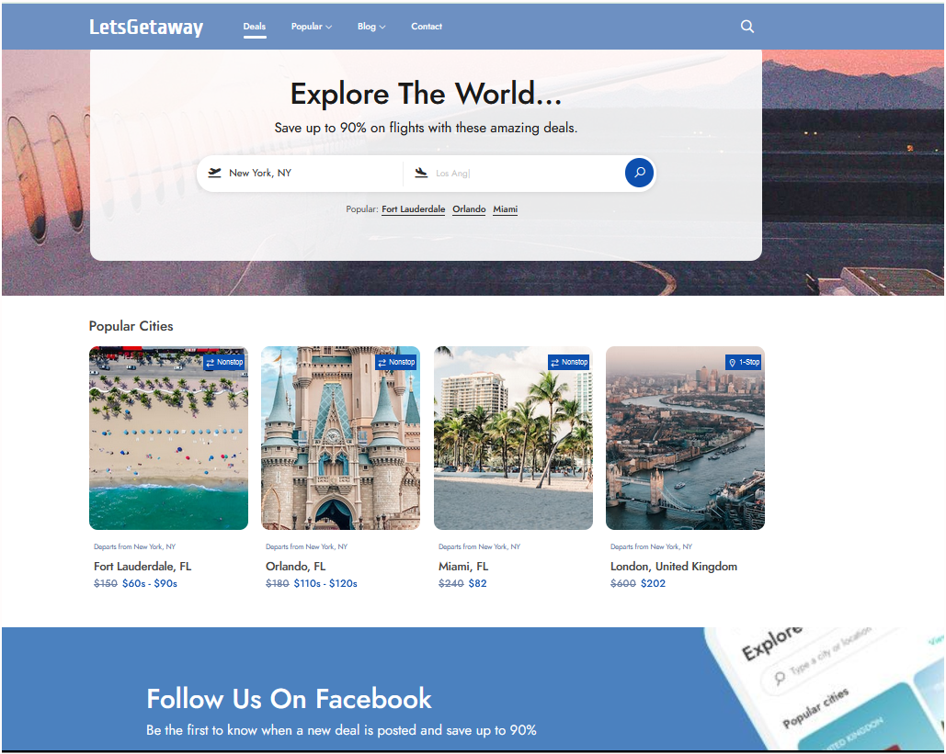Viewport: 946px width, 754px height.
Task: Click the Follow Us On Facebook heading
Action: (289, 699)
